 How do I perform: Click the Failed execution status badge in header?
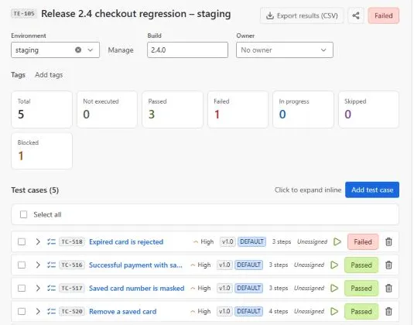click(384, 15)
